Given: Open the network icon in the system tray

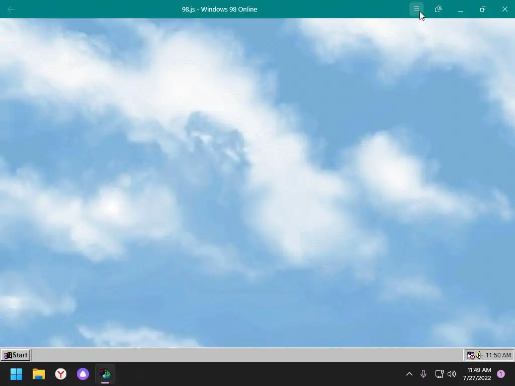Looking at the screenshot, I should pos(439,374).
